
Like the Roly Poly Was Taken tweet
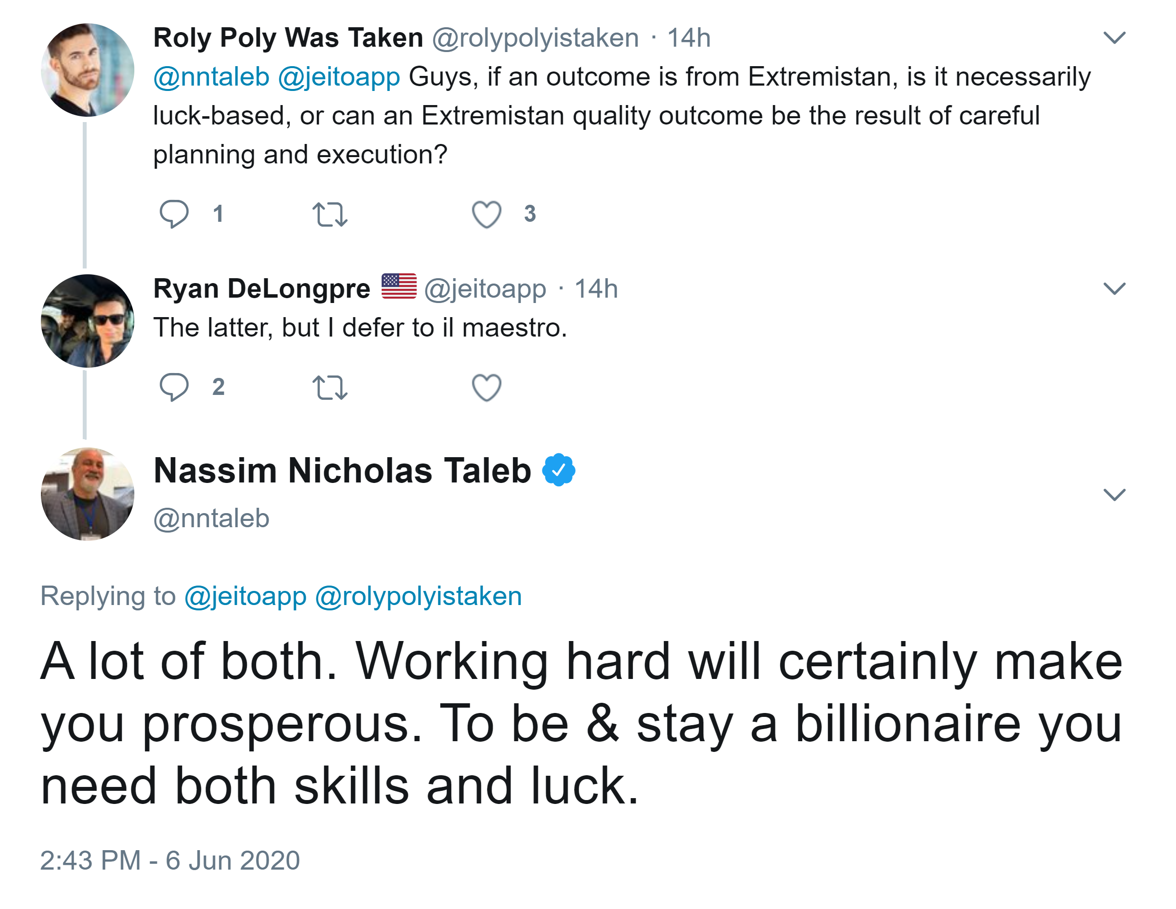(x=486, y=214)
